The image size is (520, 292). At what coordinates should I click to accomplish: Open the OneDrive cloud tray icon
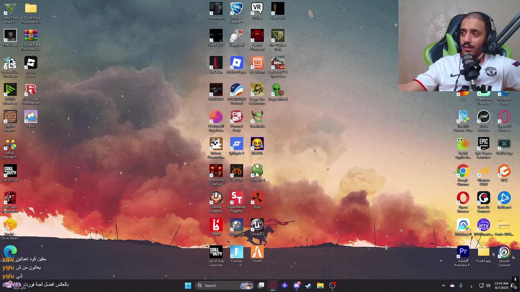tap(452, 286)
